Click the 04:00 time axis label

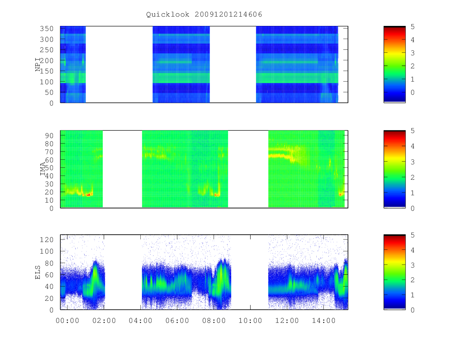pos(141,321)
